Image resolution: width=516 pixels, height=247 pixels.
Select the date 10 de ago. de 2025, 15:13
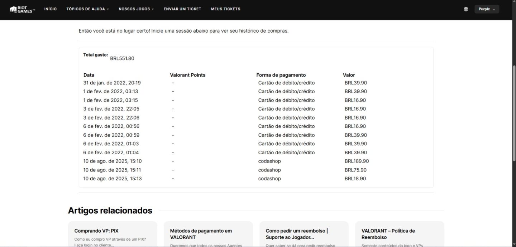click(113, 179)
